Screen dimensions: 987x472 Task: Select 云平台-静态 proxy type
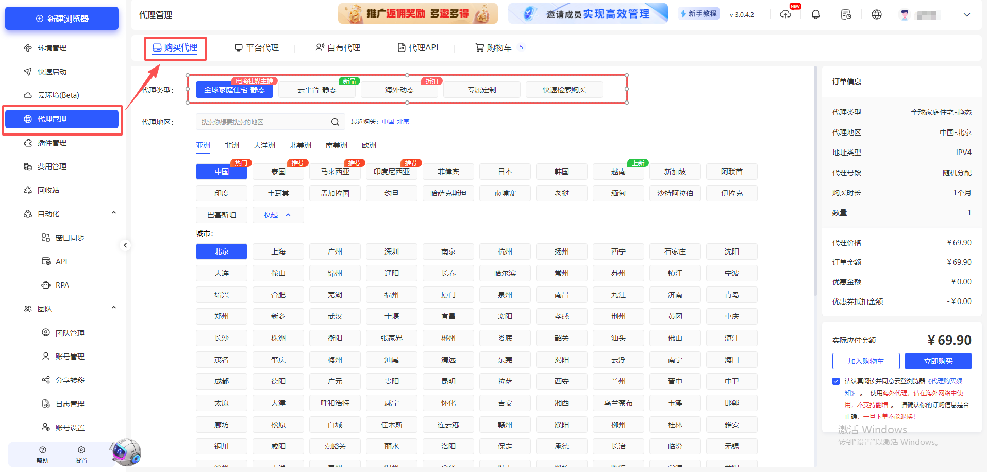(x=316, y=89)
